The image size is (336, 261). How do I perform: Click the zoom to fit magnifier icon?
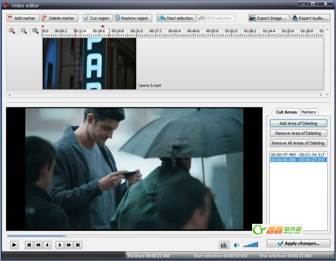pyautogui.click(x=35, y=31)
